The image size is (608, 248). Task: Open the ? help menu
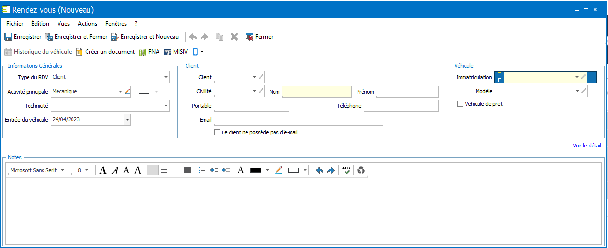136,23
